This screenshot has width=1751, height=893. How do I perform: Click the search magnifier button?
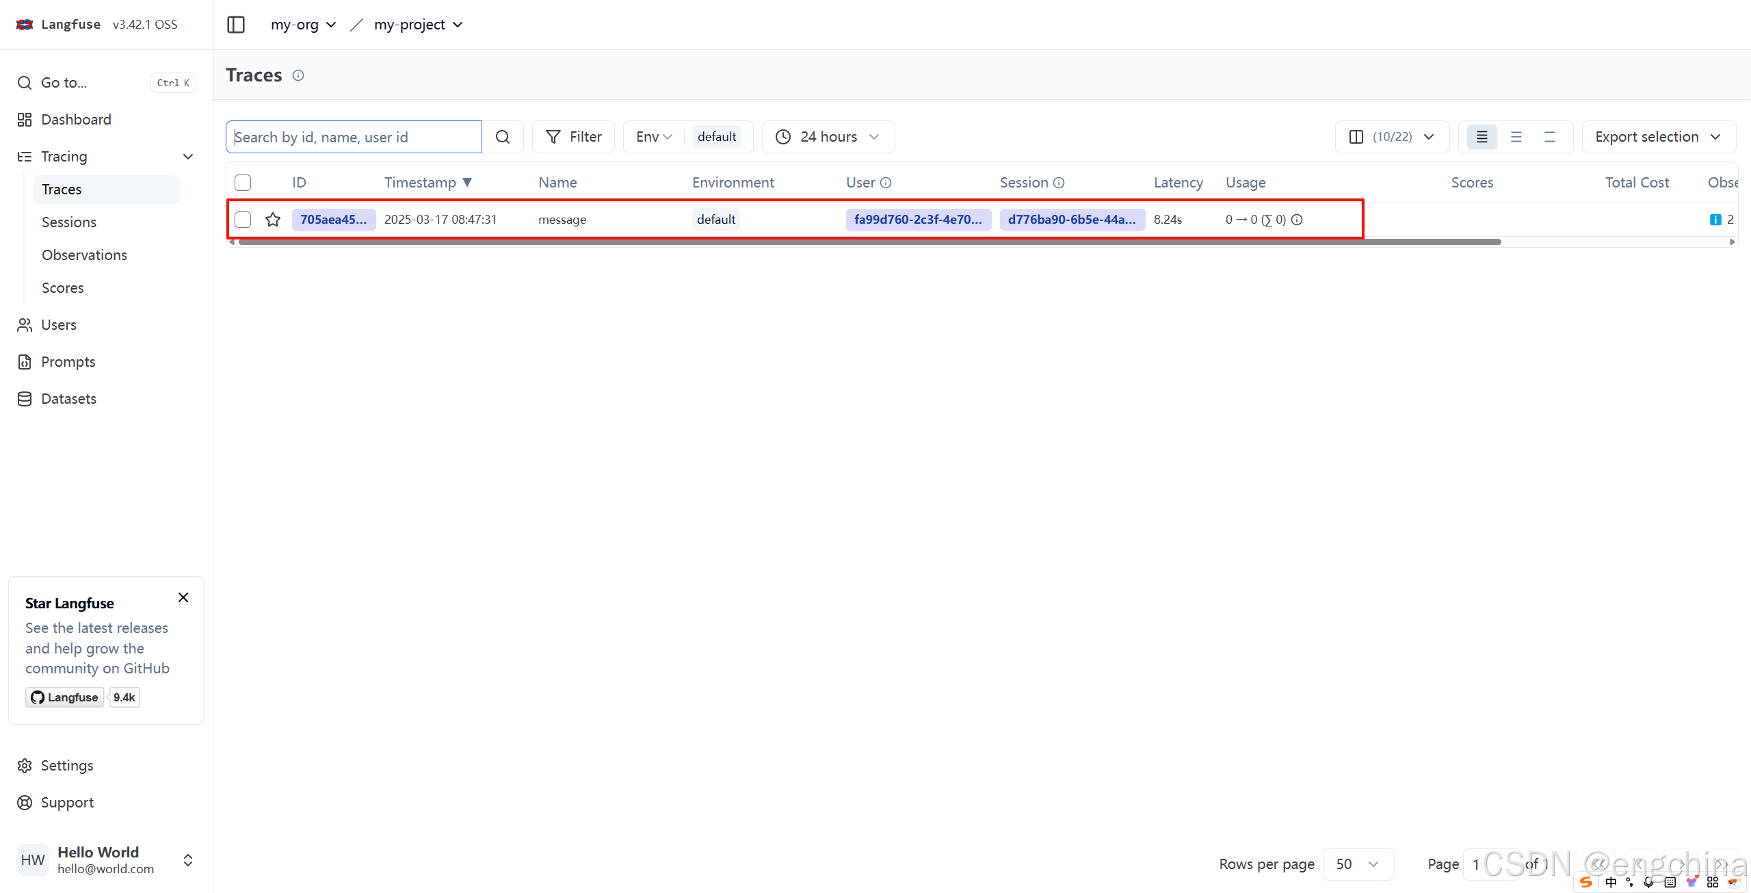[503, 137]
